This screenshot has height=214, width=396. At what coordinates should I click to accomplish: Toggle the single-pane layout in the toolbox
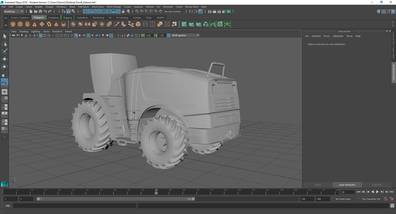(x=4, y=92)
